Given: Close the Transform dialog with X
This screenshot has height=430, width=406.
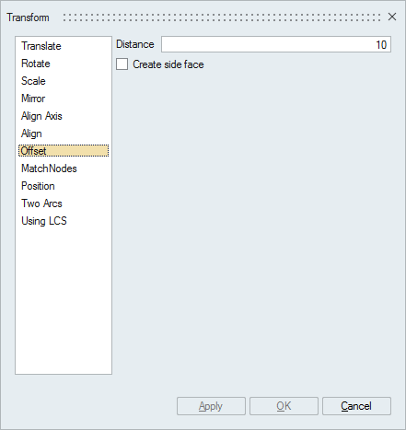Looking at the screenshot, I should tap(392, 17).
